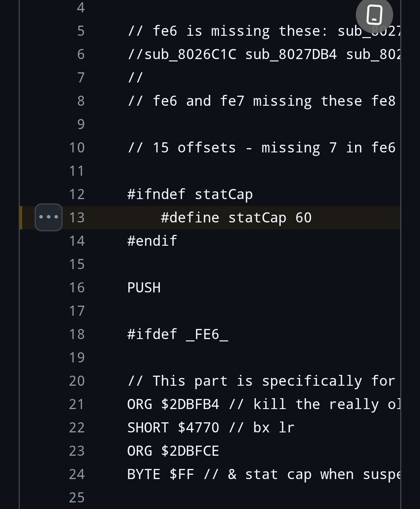Click the "#ifdef _FE6_" directive

[x=177, y=334]
